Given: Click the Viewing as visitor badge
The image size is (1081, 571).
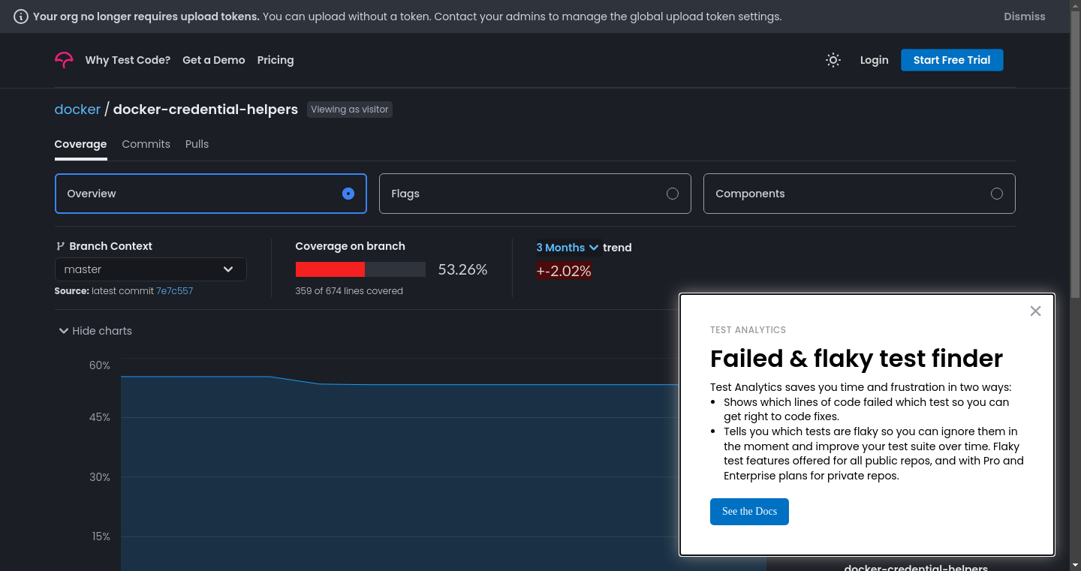Looking at the screenshot, I should (350, 110).
